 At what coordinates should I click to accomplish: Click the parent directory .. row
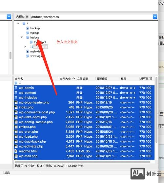(84, 83)
